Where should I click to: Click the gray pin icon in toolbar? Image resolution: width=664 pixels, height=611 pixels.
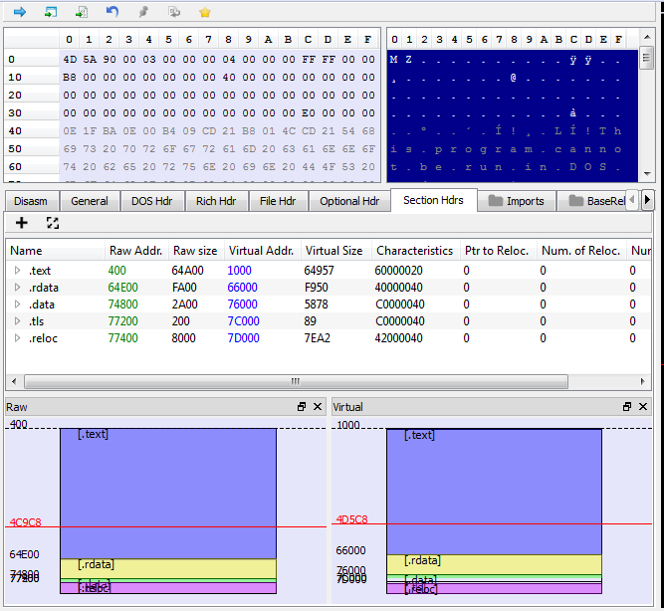143,12
